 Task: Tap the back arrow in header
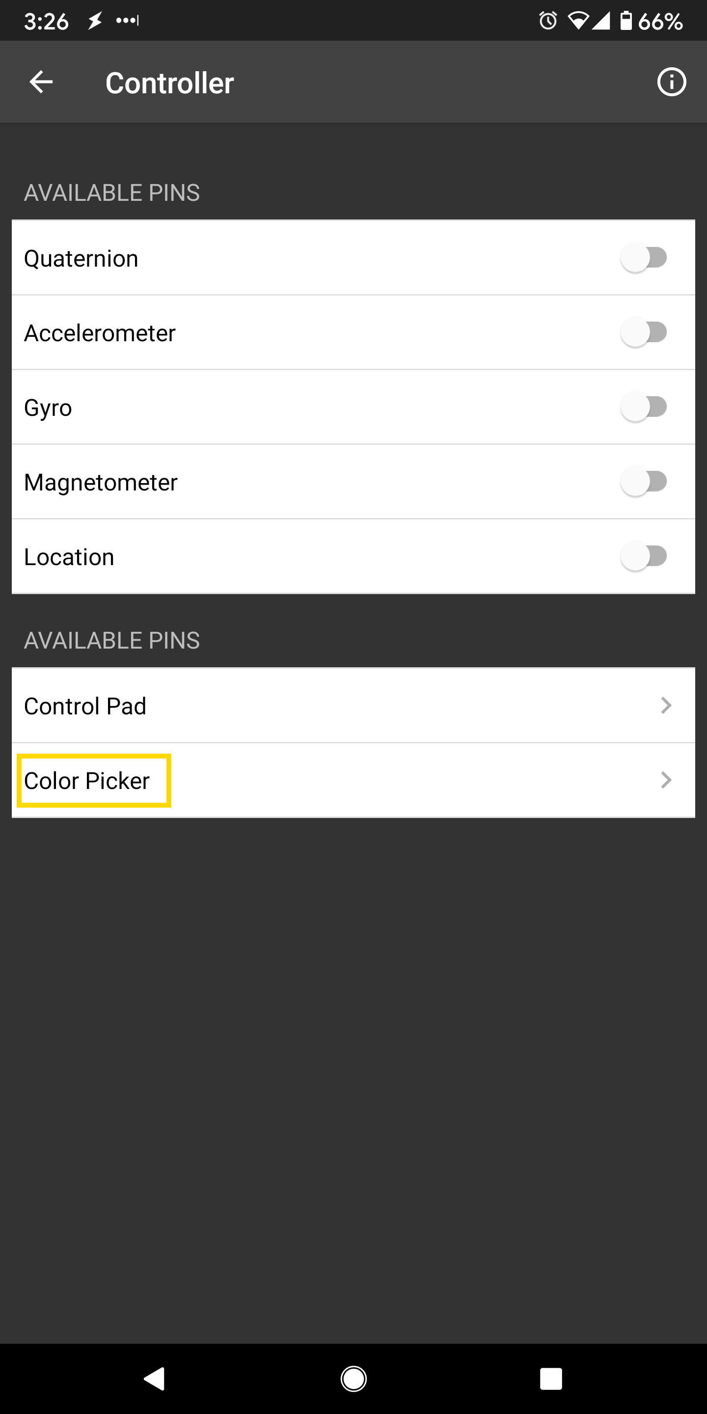click(41, 82)
